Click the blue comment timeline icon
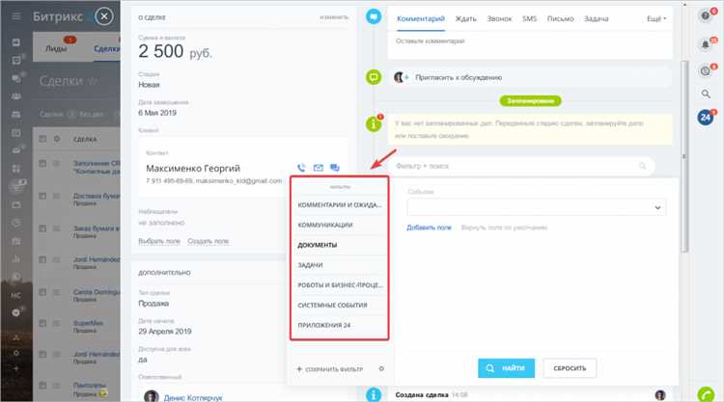Screen dimensions: 724x402 (x=374, y=17)
